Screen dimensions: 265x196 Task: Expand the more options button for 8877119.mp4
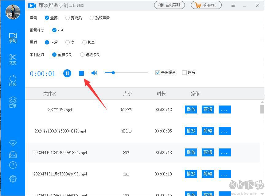224,110
